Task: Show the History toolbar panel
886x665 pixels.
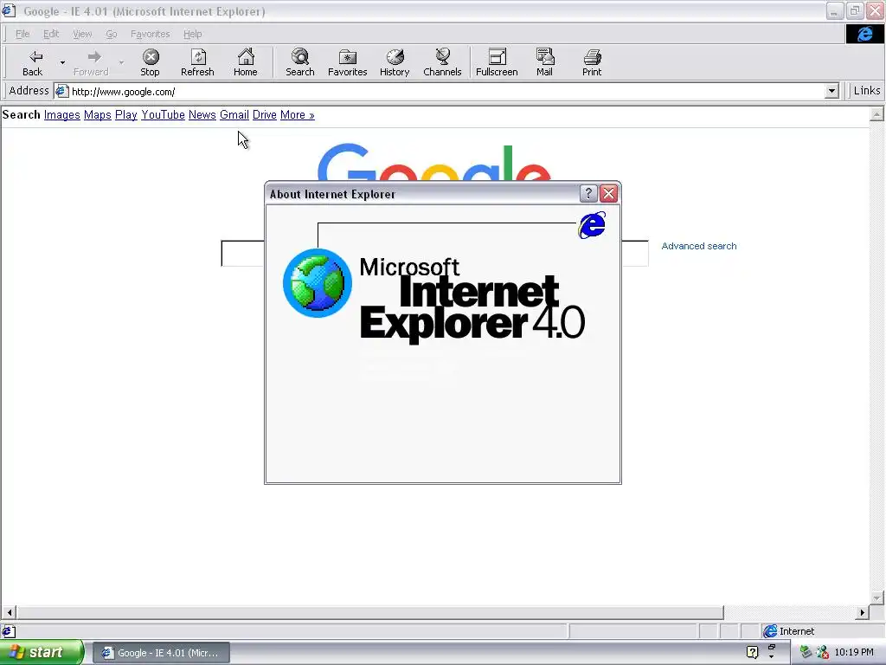Action: coord(395,62)
